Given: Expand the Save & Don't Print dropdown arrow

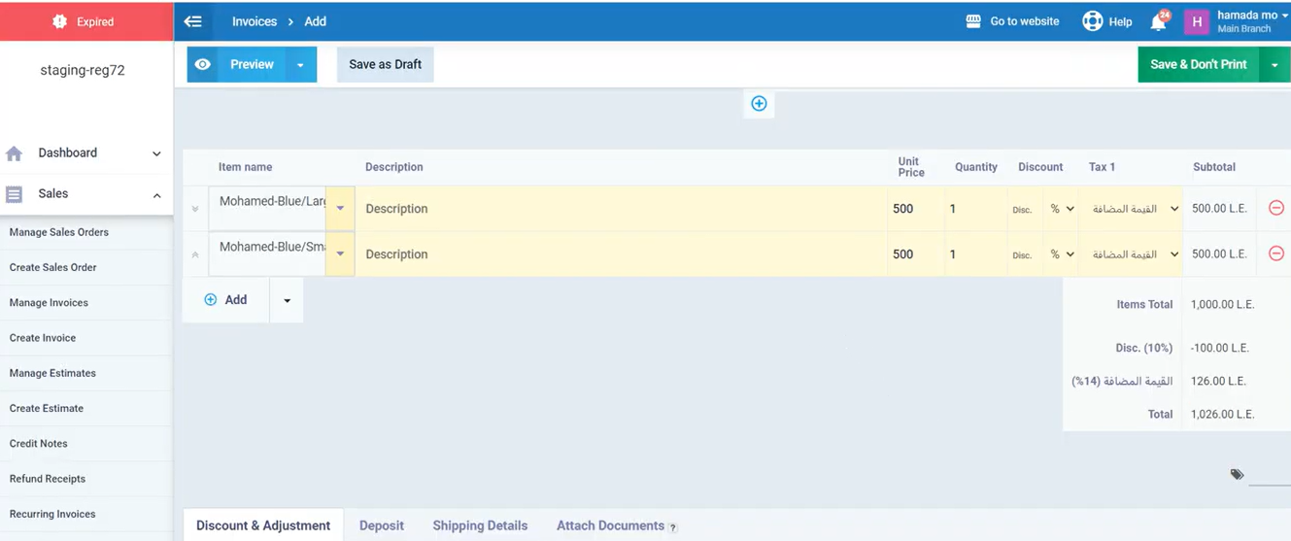Looking at the screenshot, I should 1274,65.
